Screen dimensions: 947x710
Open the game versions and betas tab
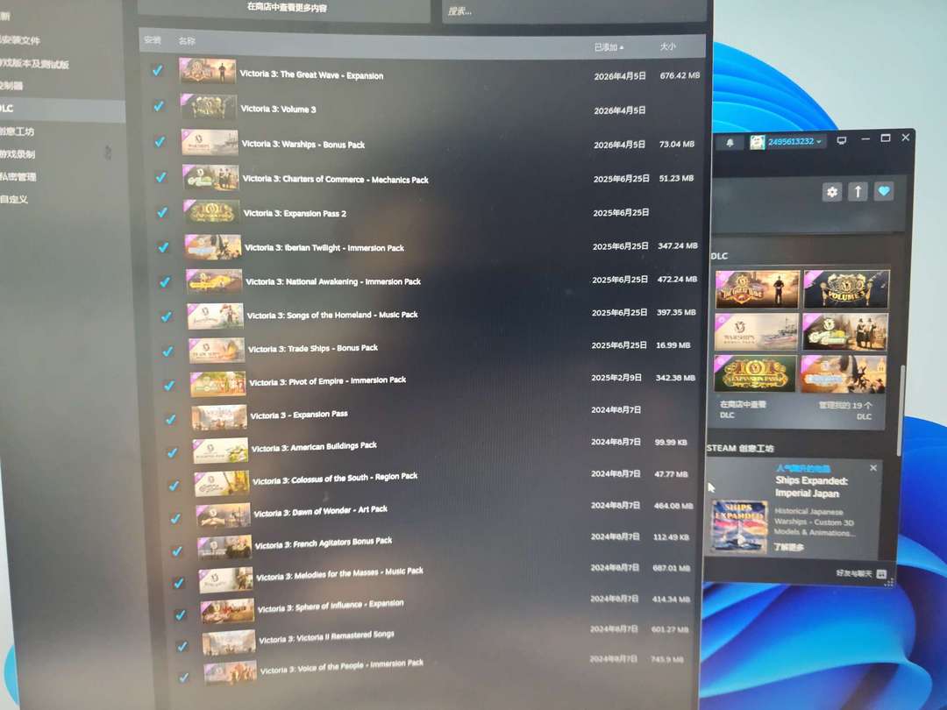point(35,64)
